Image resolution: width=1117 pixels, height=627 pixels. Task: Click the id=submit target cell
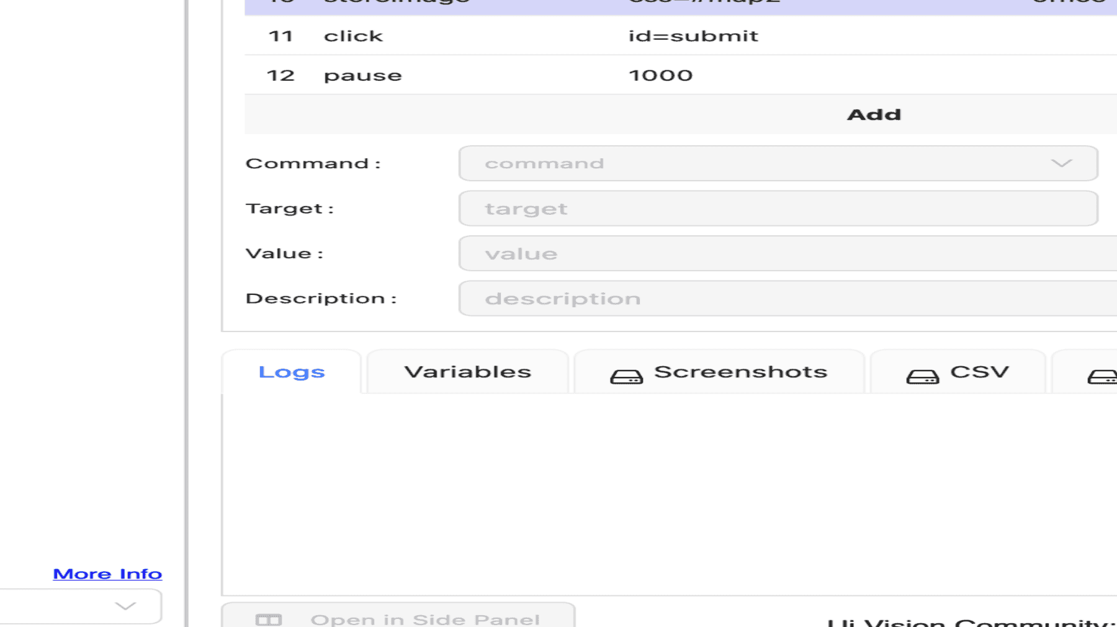tap(693, 36)
